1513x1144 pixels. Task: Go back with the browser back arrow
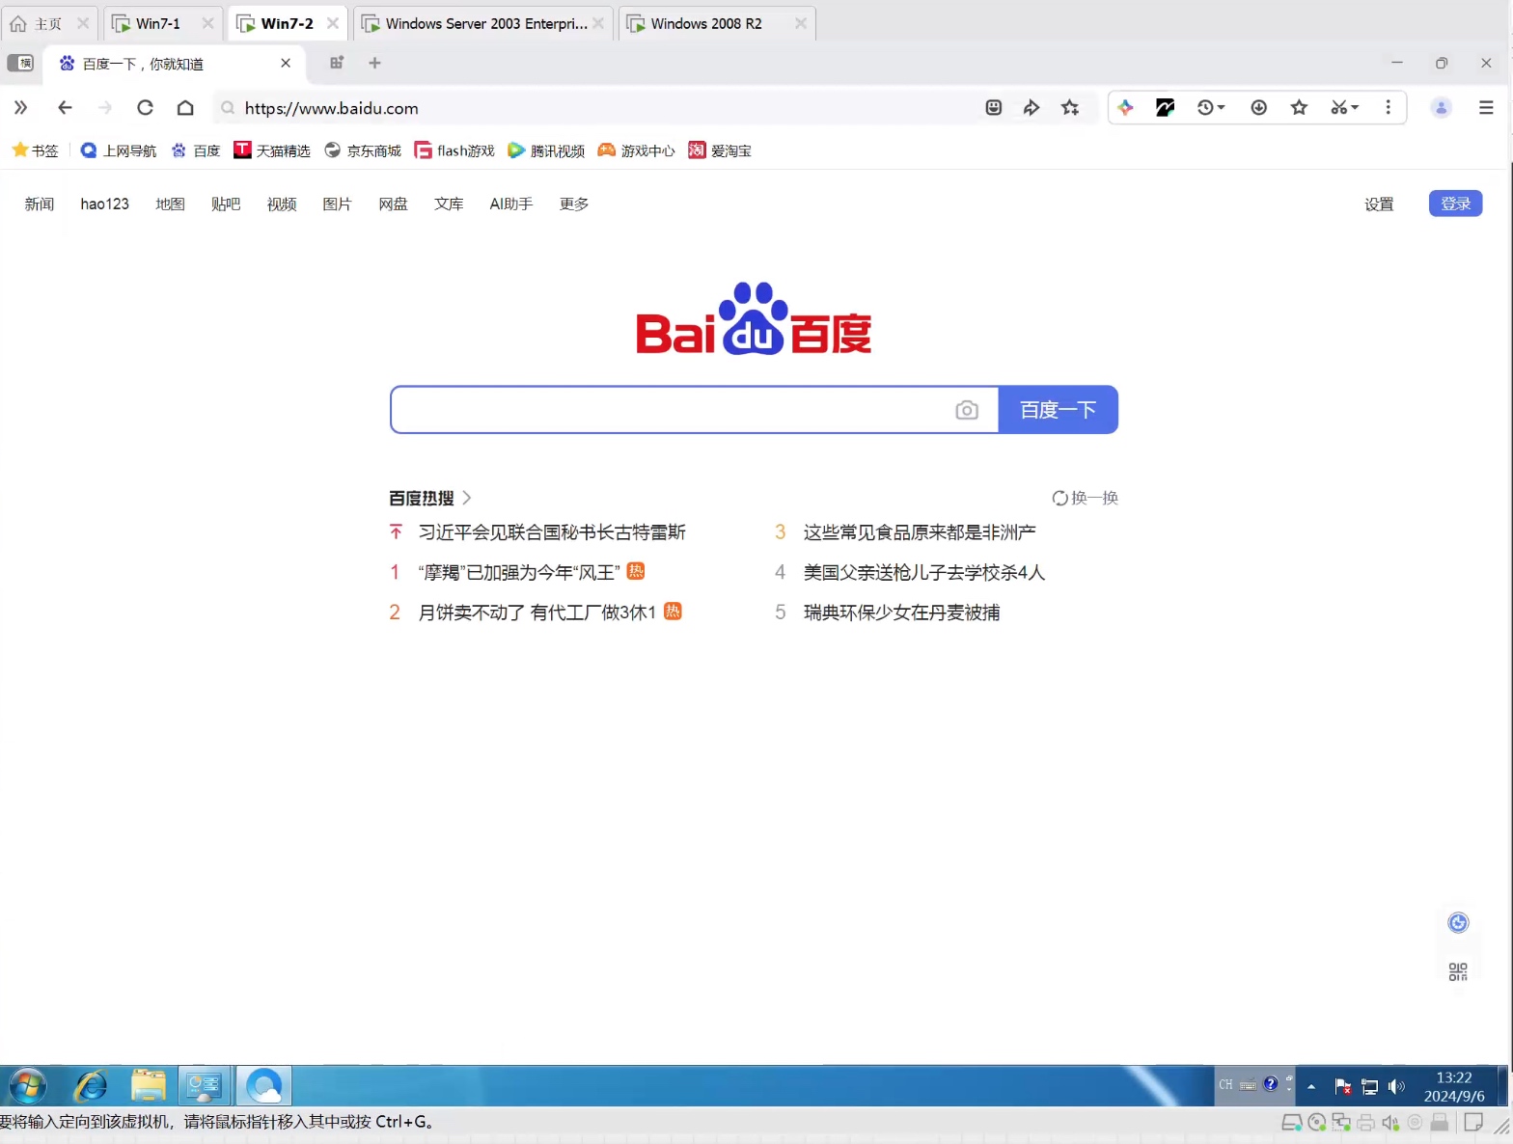pos(65,108)
